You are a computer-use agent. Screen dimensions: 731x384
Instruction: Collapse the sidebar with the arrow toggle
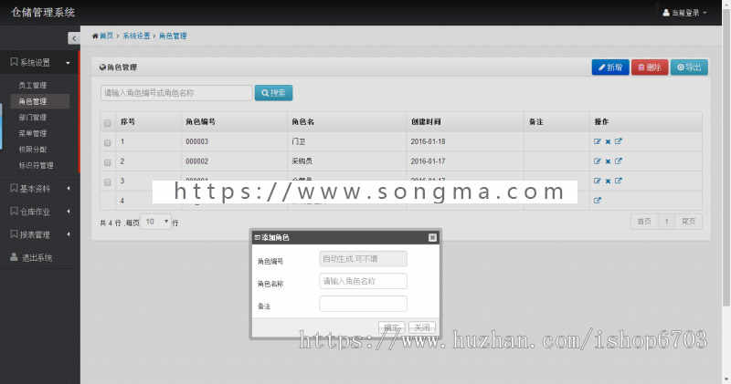click(x=74, y=38)
